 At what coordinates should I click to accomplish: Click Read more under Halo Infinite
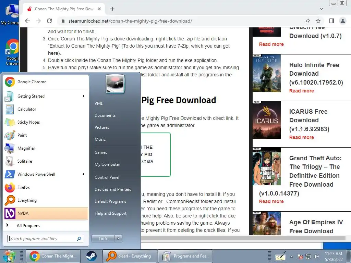[302, 91]
